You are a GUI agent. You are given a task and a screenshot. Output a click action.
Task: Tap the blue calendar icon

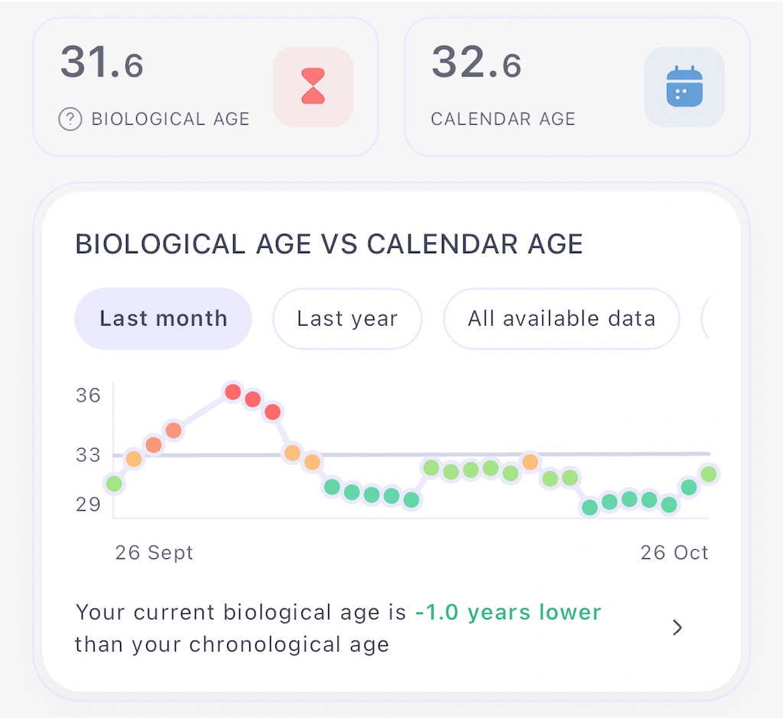point(684,86)
